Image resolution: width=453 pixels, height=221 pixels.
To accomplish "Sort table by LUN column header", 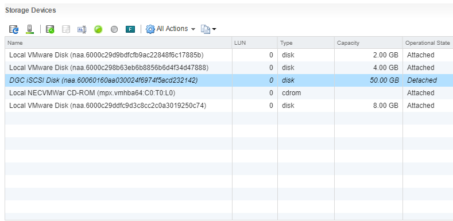I will click(x=255, y=42).
